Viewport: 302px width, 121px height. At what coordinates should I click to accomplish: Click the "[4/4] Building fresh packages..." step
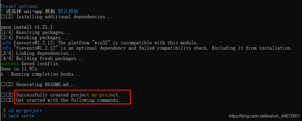(42, 58)
